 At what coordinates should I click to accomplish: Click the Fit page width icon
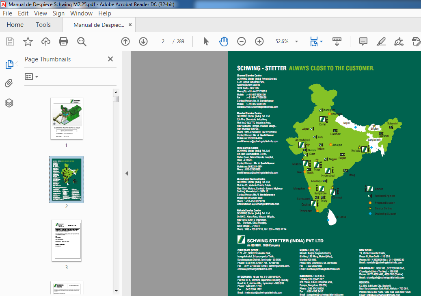(x=314, y=41)
